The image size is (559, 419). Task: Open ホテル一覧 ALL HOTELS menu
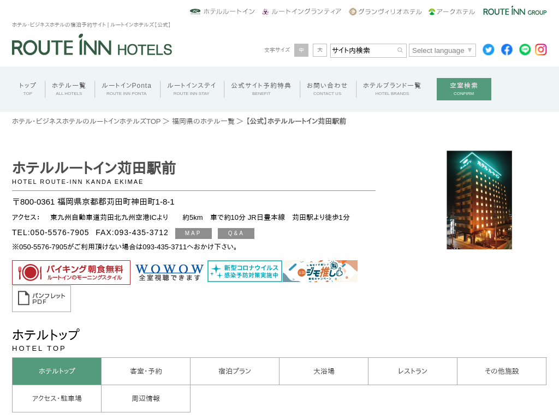point(69,89)
